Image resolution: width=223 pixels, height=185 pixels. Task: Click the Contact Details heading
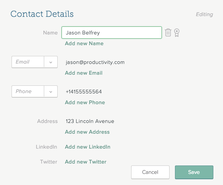click(x=42, y=14)
